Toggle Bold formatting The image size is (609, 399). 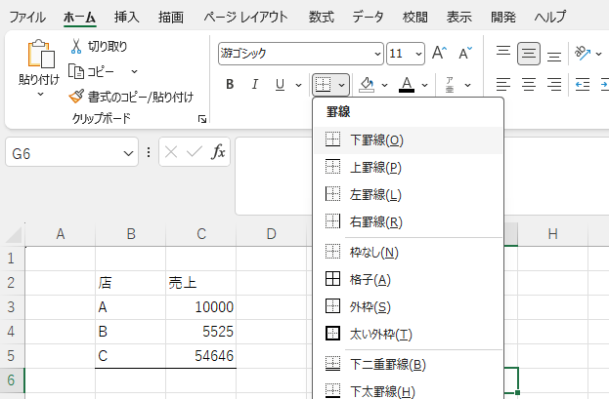pyautogui.click(x=230, y=84)
